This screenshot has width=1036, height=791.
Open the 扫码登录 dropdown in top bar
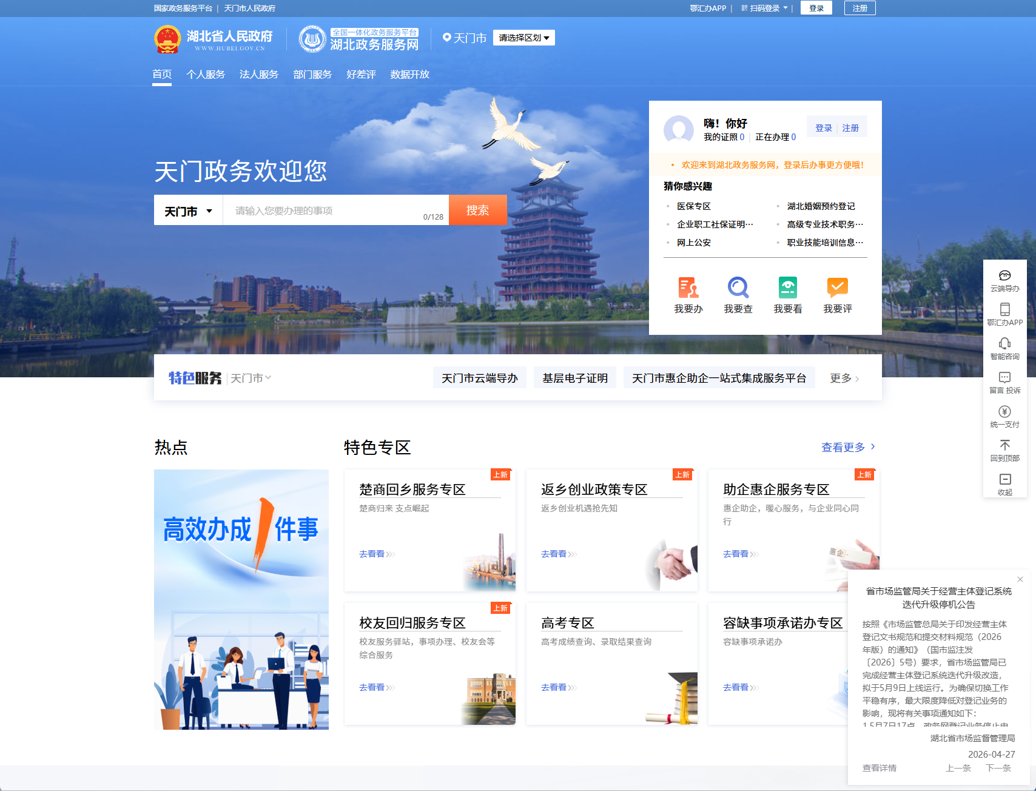764,8
